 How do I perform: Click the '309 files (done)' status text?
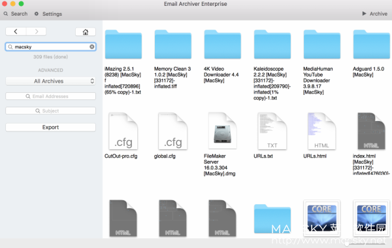(x=51, y=57)
